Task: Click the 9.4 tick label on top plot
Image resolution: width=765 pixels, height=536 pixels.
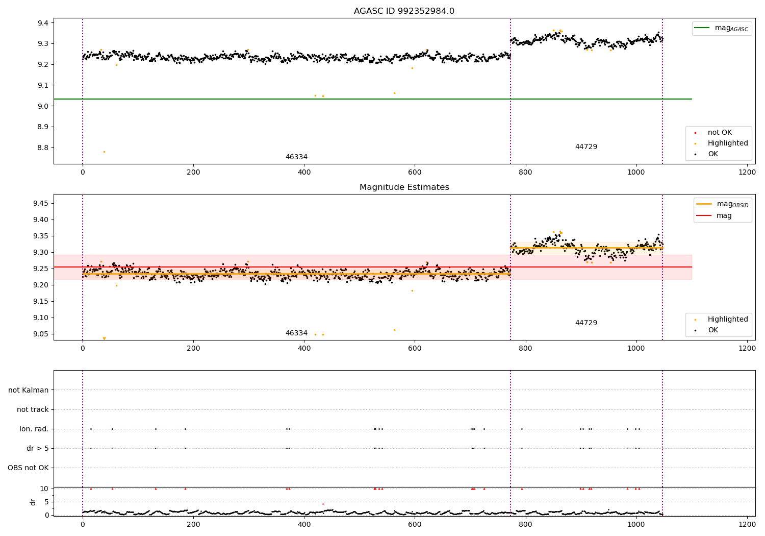Action: [x=43, y=23]
